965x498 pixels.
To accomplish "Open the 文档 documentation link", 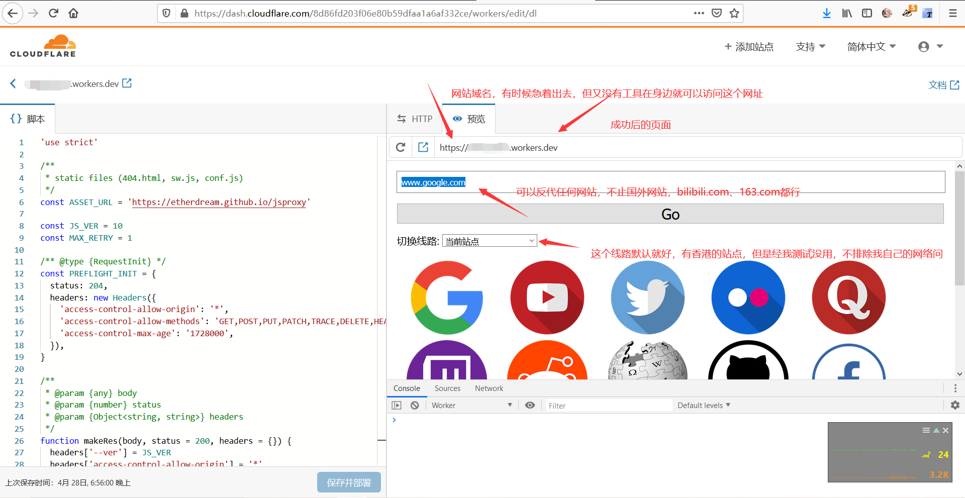I will 944,85.
